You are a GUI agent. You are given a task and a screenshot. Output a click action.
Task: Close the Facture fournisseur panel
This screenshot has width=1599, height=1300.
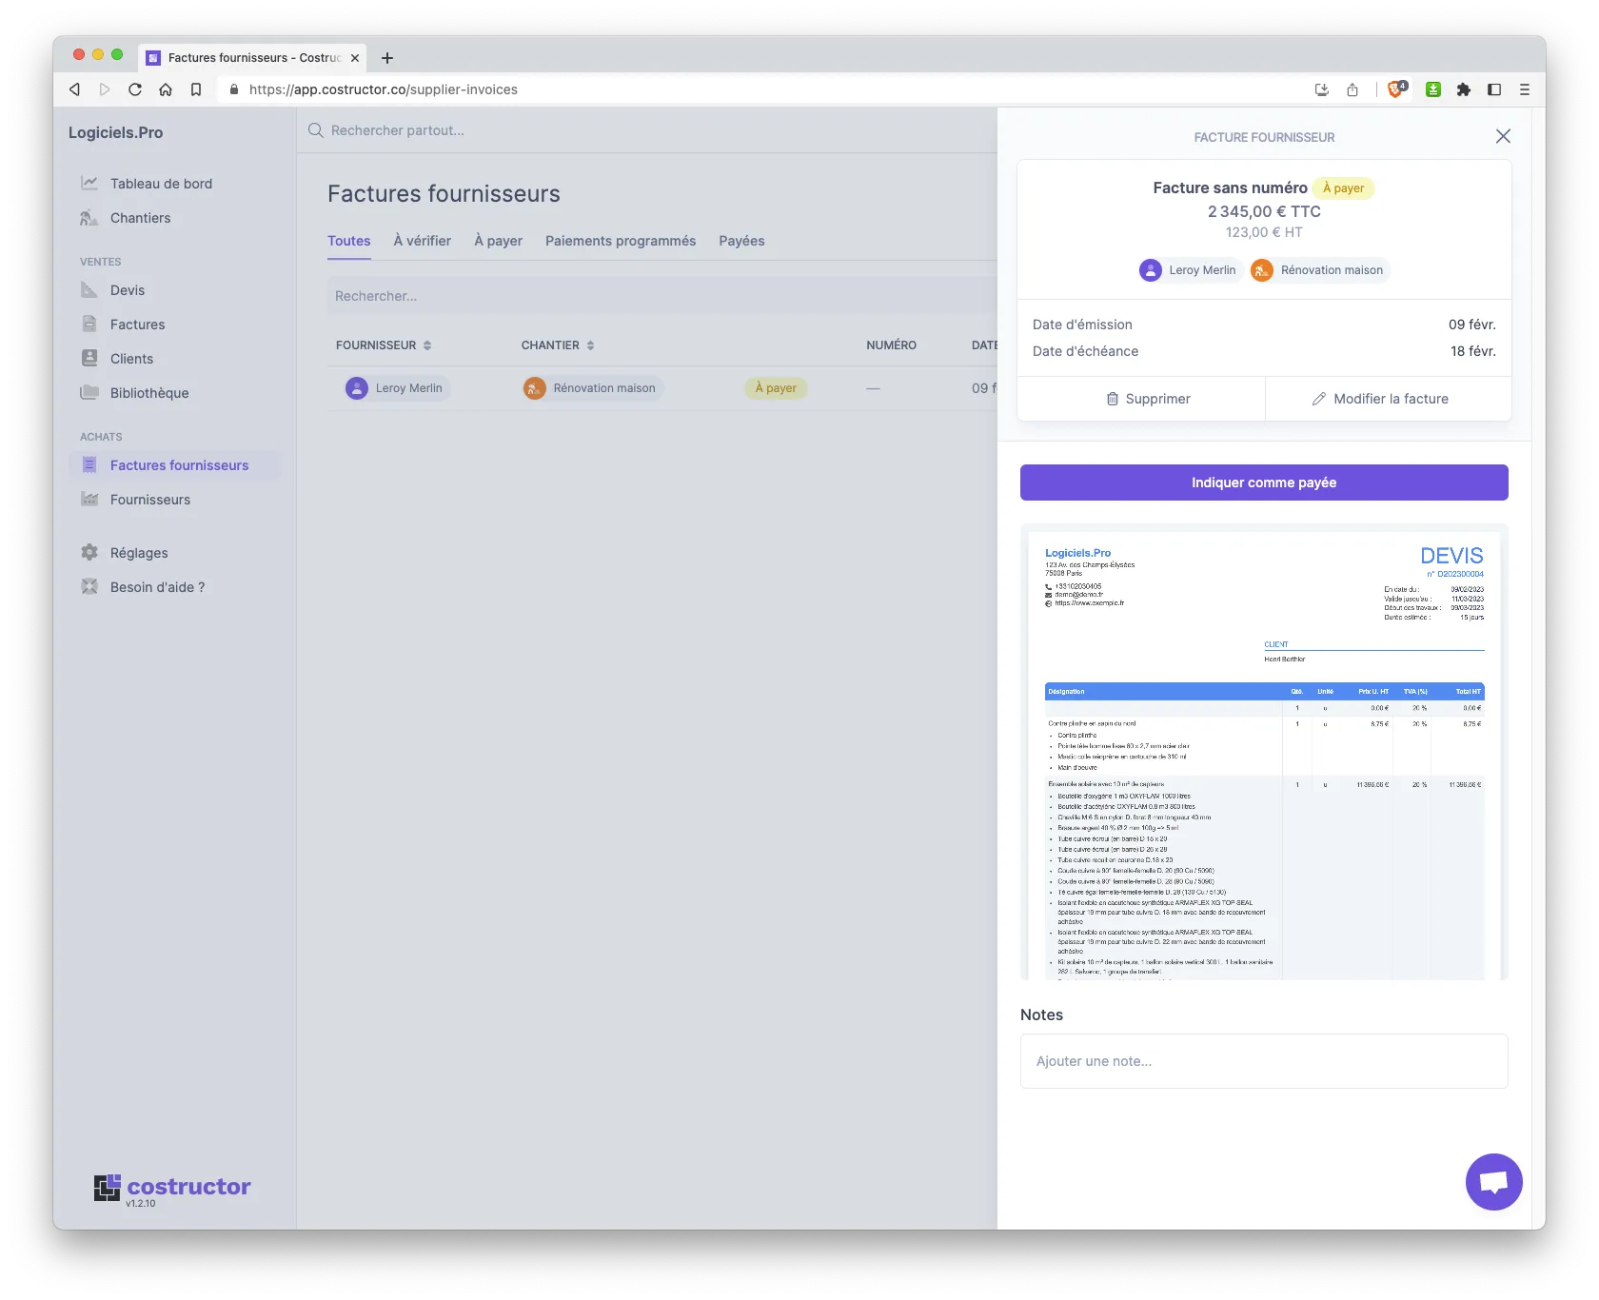point(1503,136)
